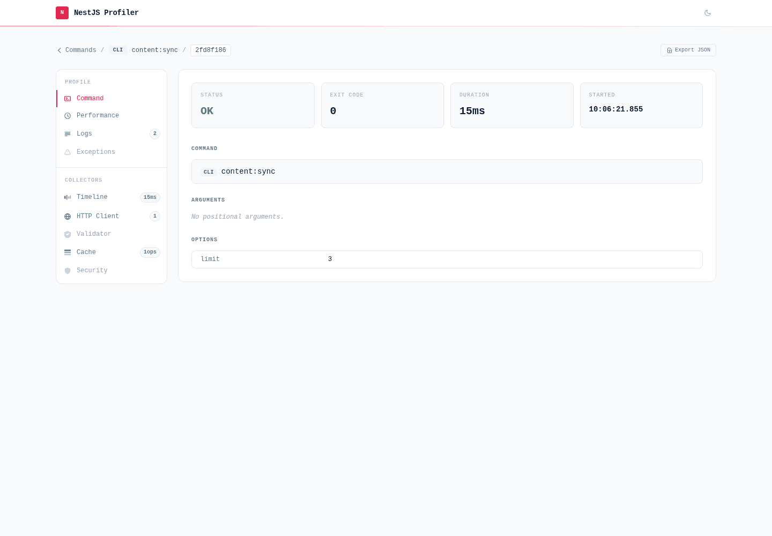Viewport: 772px width, 536px height.
Task: Click the NestJS Profiler title text
Action: [106, 13]
